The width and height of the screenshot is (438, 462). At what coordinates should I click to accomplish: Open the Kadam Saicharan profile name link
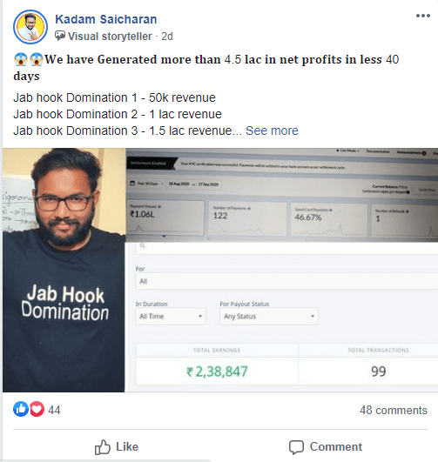click(106, 19)
